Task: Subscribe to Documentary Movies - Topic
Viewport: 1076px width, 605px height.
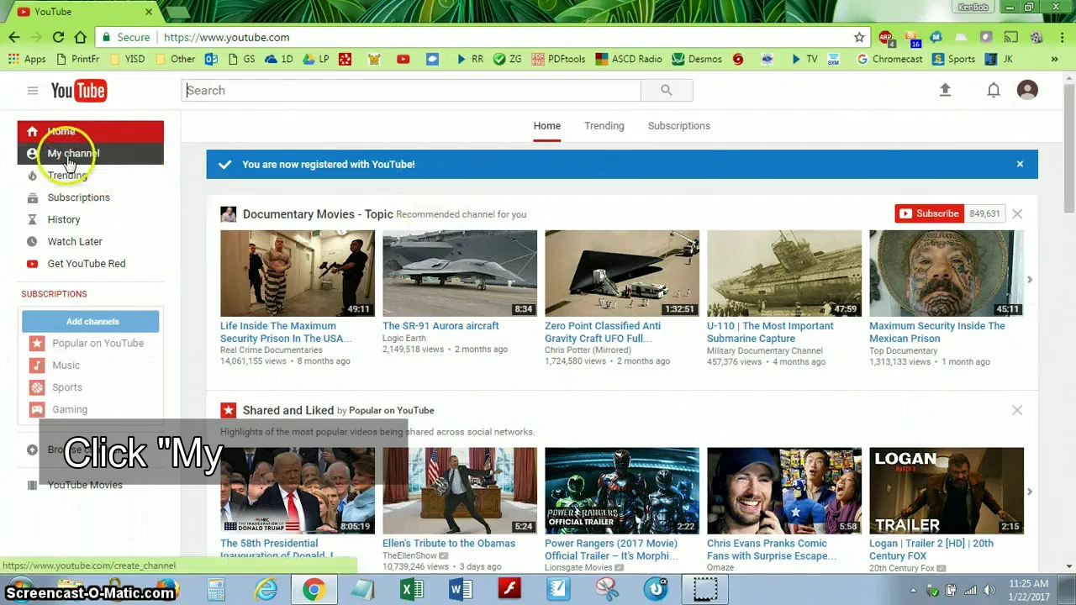Action: point(929,213)
